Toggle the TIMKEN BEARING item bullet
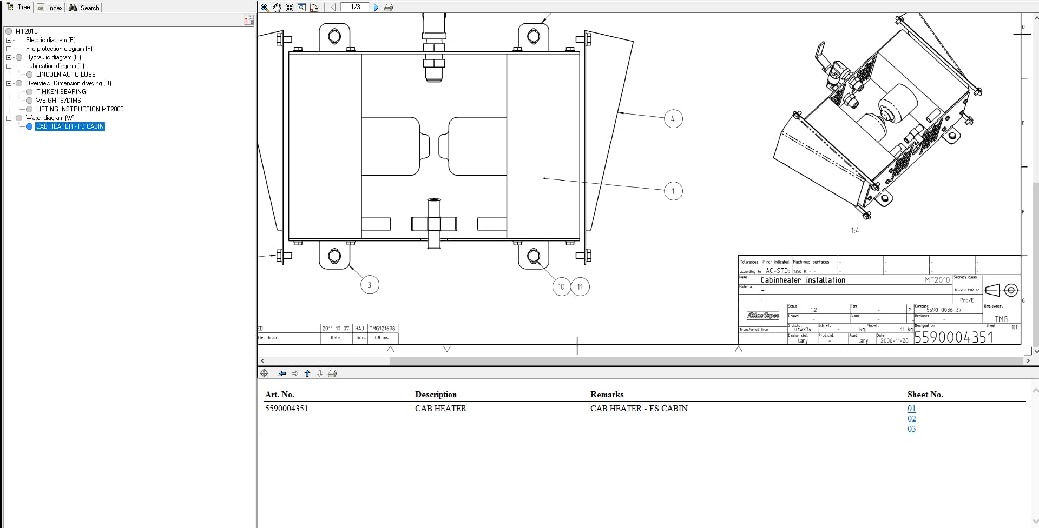This screenshot has height=528, width=1039. (x=29, y=92)
